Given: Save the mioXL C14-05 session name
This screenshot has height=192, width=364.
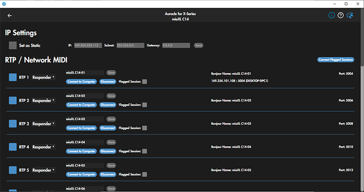Looking at the screenshot, I should click(111, 165).
